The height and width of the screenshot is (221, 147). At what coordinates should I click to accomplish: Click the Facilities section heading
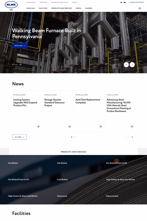tap(21, 213)
